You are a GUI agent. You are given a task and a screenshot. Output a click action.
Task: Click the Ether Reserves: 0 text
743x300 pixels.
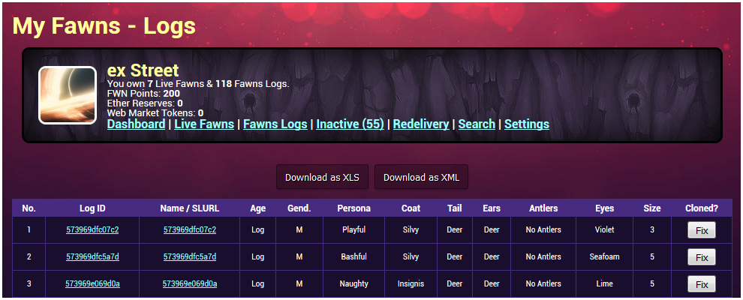(x=145, y=103)
